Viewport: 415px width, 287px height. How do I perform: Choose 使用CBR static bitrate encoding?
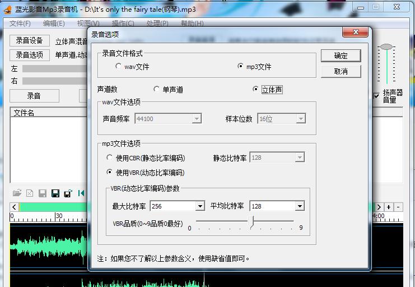pyautogui.click(x=109, y=158)
